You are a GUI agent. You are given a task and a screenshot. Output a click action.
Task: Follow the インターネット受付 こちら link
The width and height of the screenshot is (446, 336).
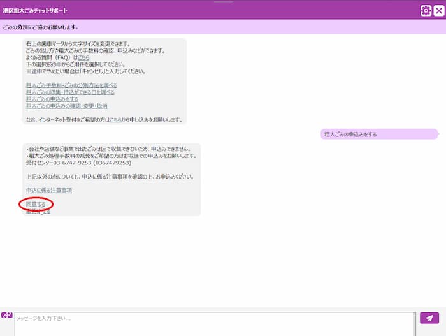(115, 120)
